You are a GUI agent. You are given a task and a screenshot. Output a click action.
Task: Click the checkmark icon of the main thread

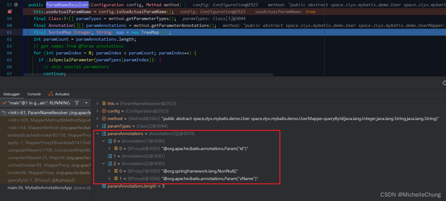(4, 103)
